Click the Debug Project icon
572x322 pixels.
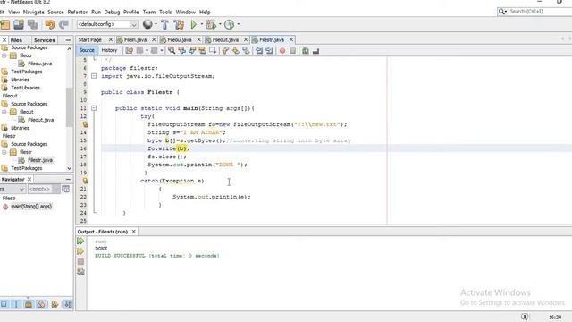211,24
